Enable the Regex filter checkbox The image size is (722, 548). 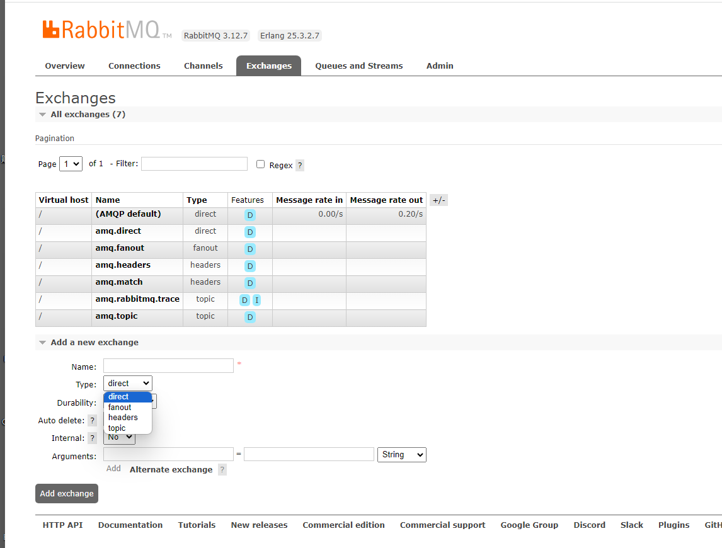point(261,164)
